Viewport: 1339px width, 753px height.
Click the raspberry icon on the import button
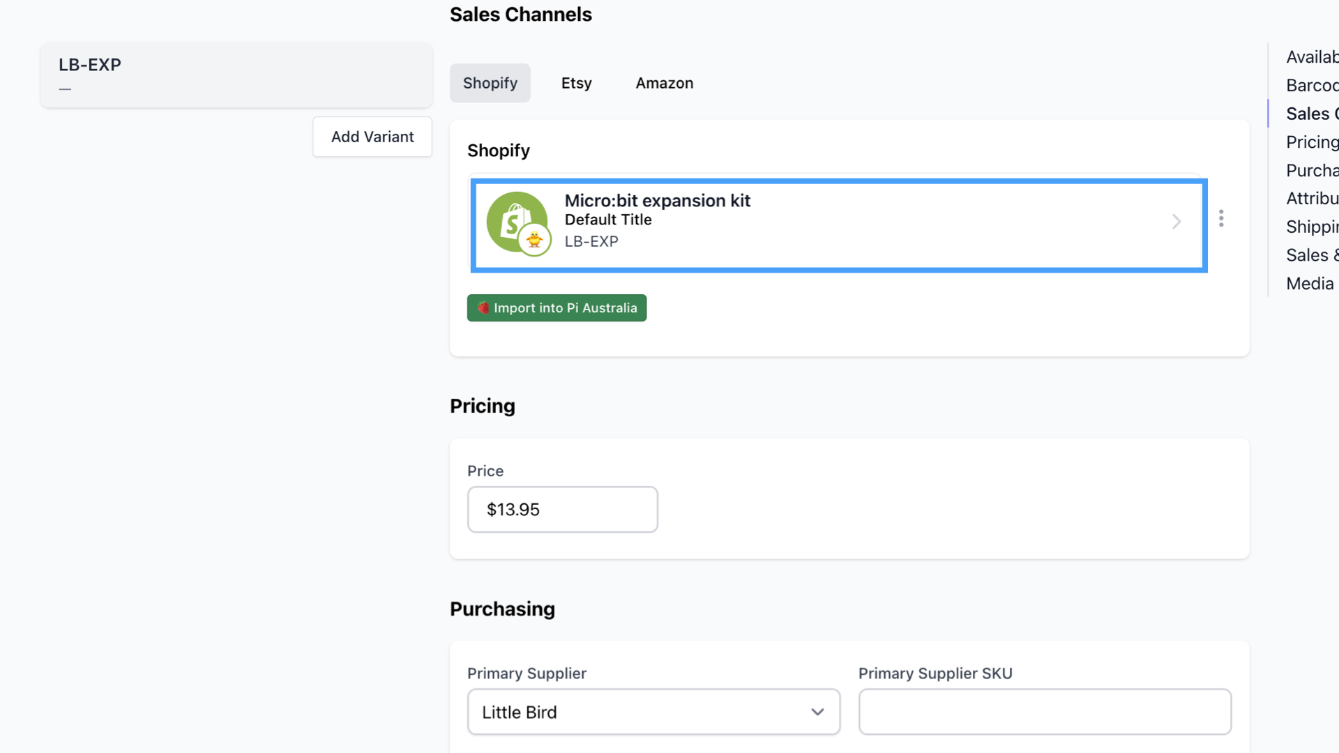pyautogui.click(x=483, y=307)
